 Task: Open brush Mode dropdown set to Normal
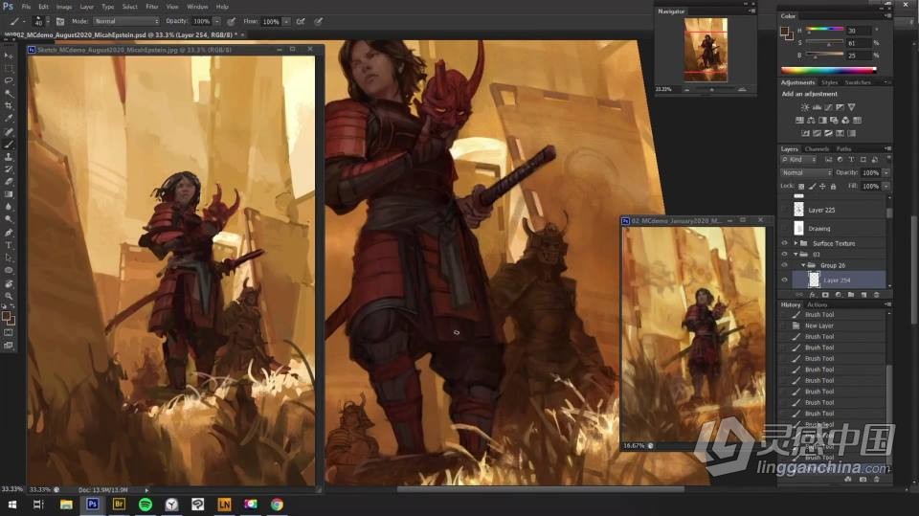click(126, 21)
